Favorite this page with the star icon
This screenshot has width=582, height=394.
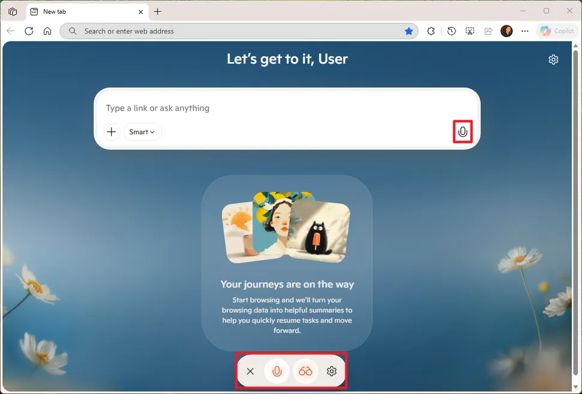tap(409, 31)
